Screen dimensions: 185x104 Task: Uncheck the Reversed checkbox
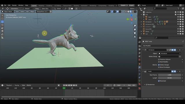pyautogui.click(x=159, y=81)
